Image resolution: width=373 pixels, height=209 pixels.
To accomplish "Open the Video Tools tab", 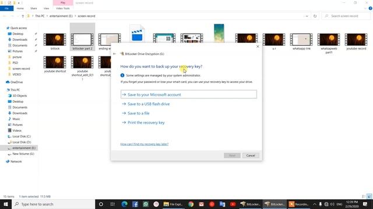I will pos(63,8).
